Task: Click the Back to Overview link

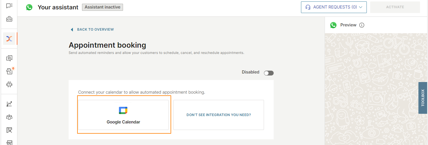Action: tap(95, 30)
